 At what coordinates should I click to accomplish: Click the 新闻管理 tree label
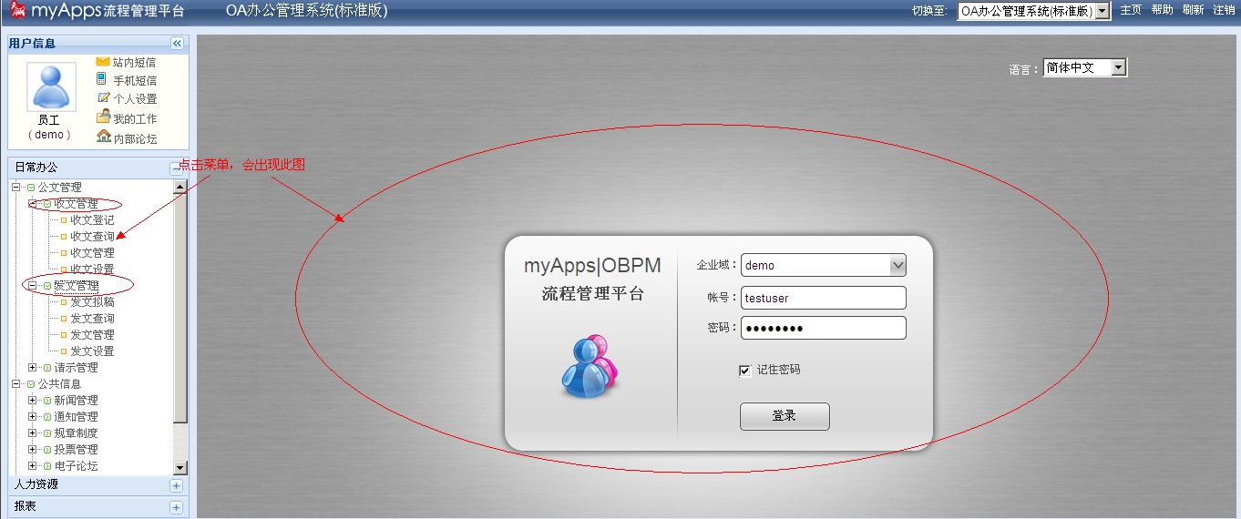pos(76,400)
